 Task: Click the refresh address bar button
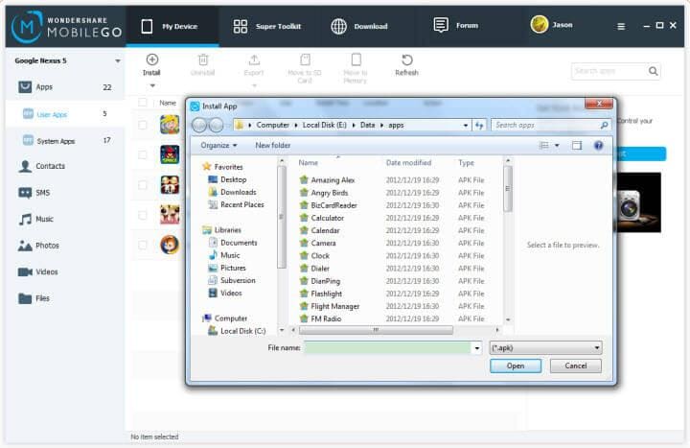click(x=479, y=126)
